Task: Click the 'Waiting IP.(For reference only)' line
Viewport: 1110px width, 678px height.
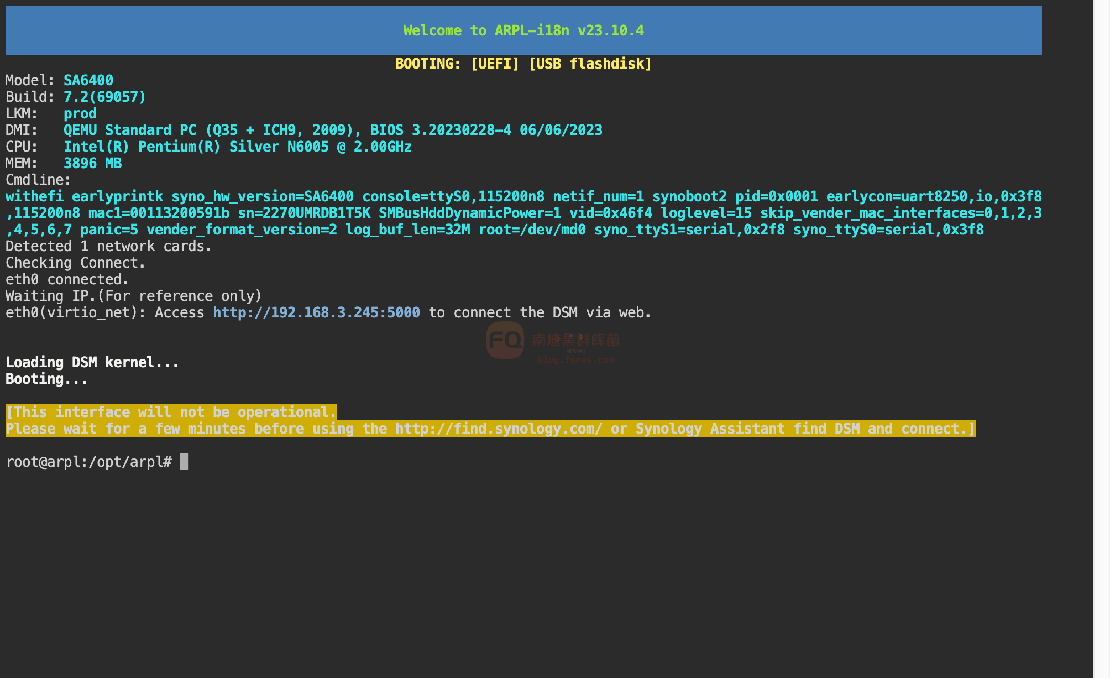Action: coord(134,296)
